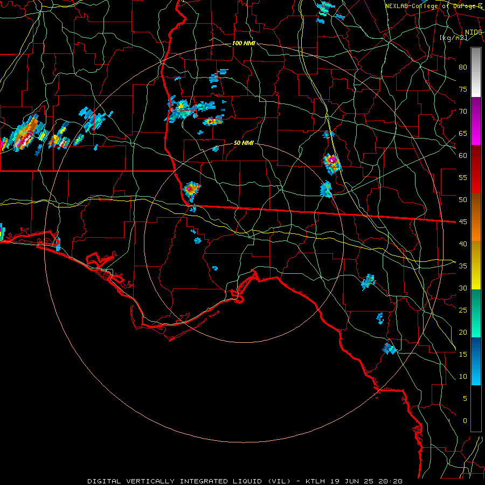Viewport: 485px width, 485px height.
Task: Click the [kg/m2] units label
Action: point(453,38)
